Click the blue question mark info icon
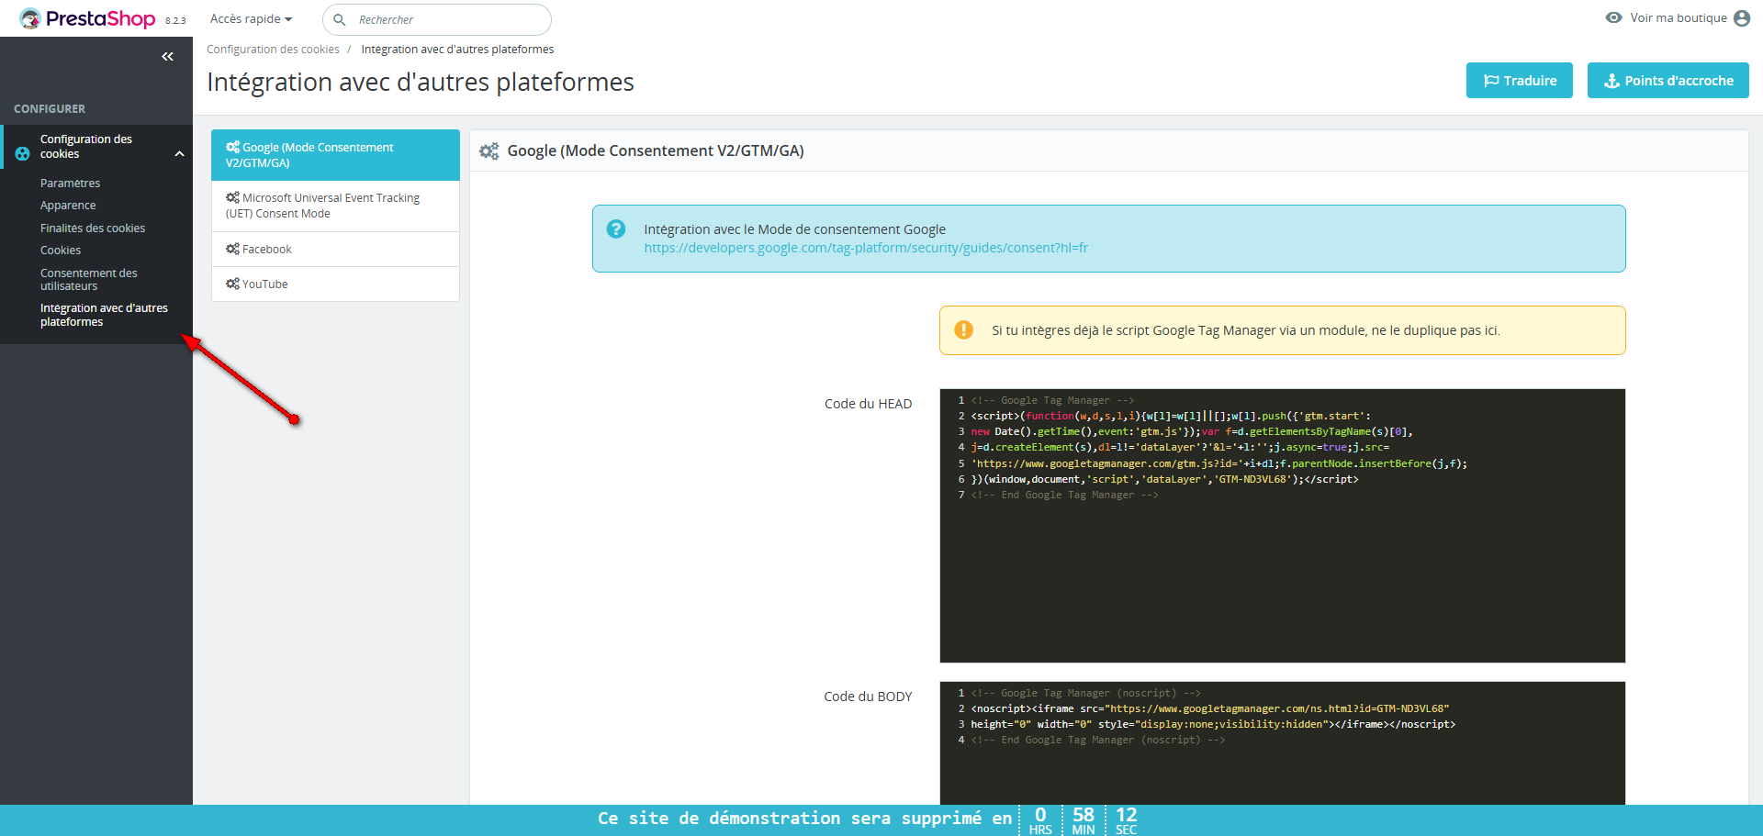Image resolution: width=1763 pixels, height=836 pixels. 616,229
